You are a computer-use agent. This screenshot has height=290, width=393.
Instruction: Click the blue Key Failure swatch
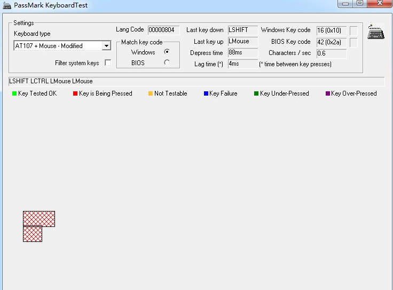(206, 93)
